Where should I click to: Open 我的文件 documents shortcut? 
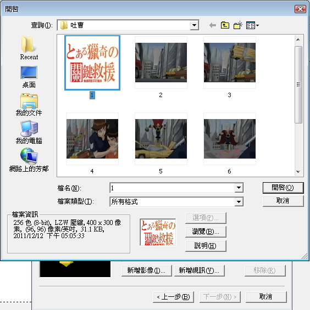click(x=29, y=105)
